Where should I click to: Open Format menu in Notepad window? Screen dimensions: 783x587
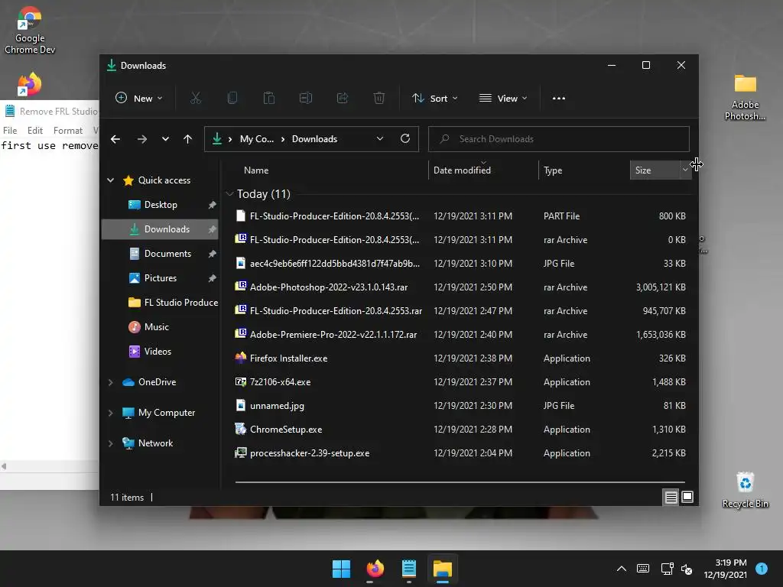coord(68,130)
